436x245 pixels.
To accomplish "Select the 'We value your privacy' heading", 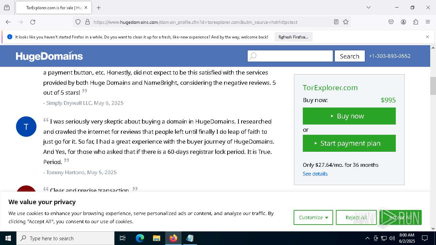I will coord(42,202).
